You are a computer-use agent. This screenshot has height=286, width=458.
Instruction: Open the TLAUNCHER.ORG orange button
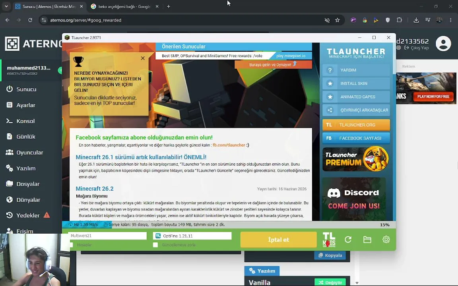click(356, 125)
